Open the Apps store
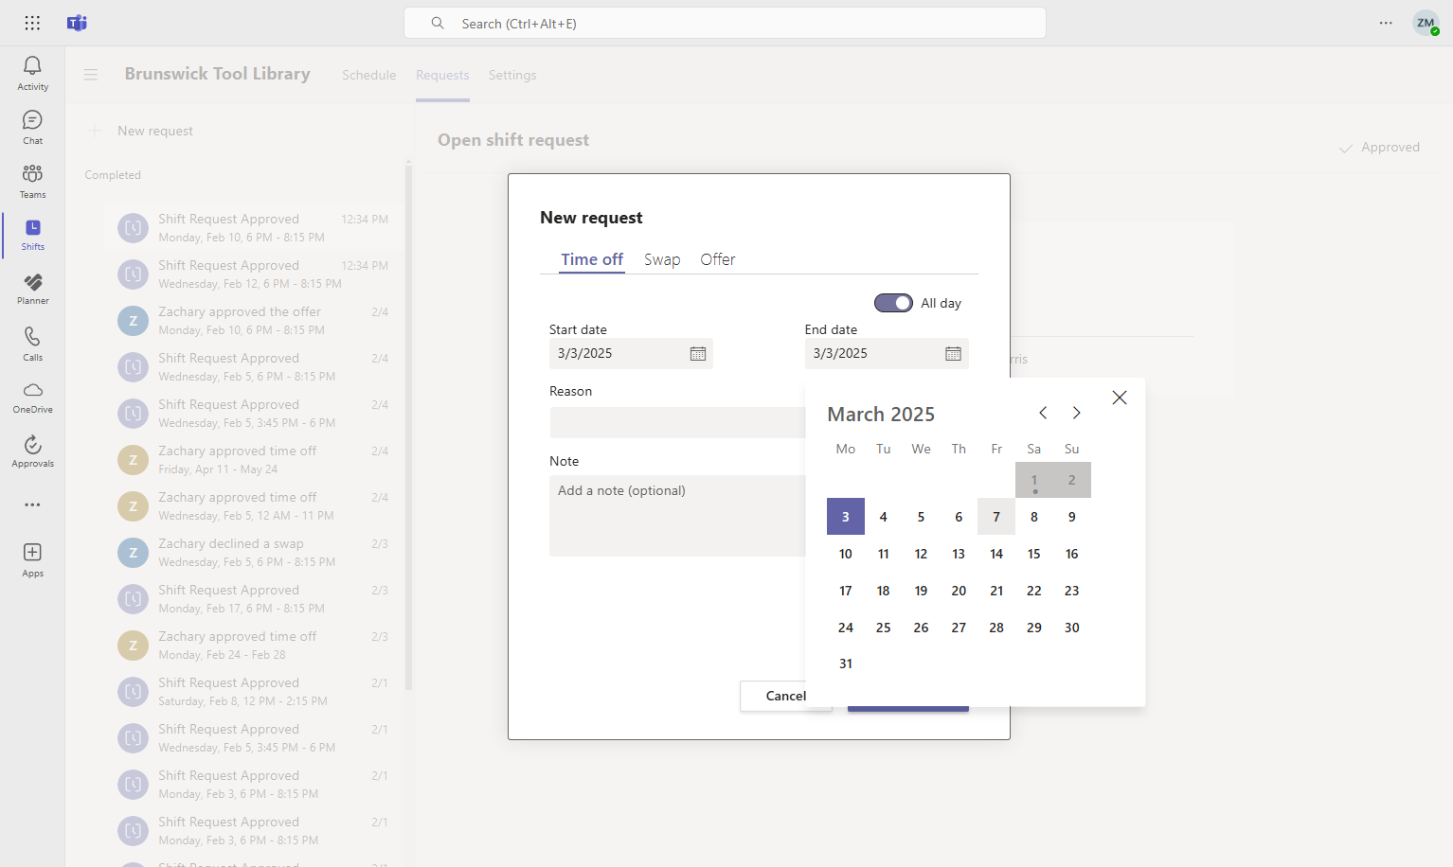1453x867 pixels. coord(32,559)
